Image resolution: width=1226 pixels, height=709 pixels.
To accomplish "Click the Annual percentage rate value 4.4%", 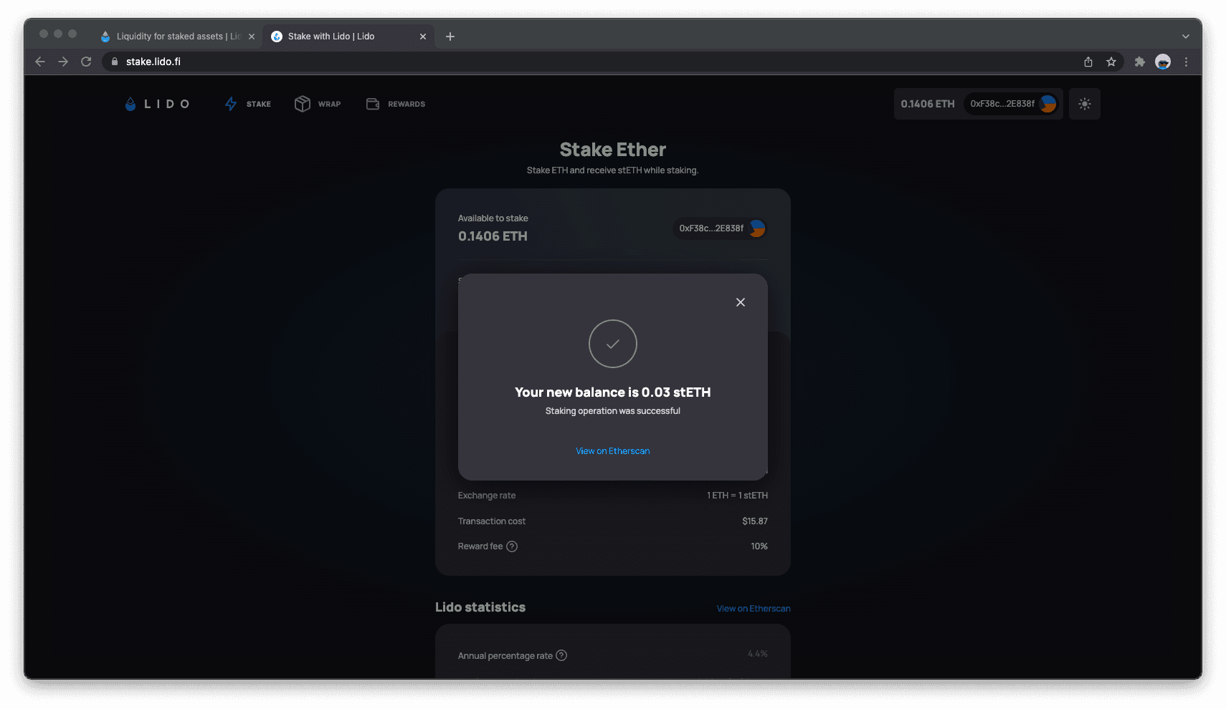I will (x=758, y=654).
